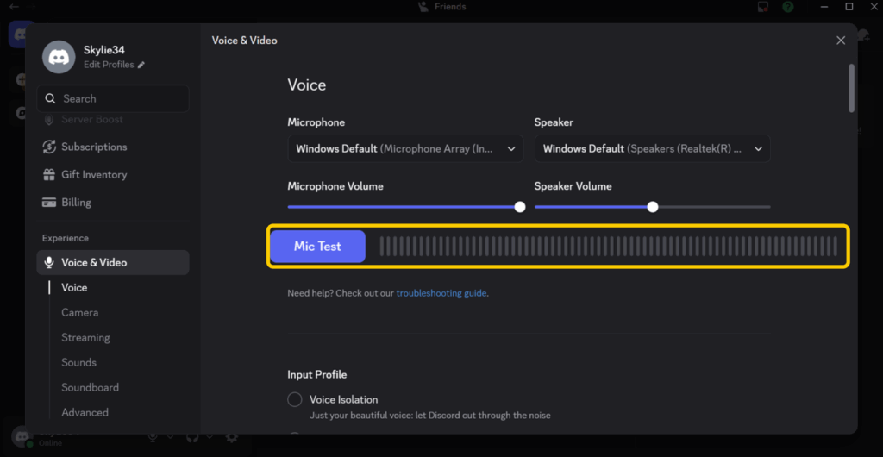Go to the Voice subsection
883x457 pixels.
tap(74, 288)
